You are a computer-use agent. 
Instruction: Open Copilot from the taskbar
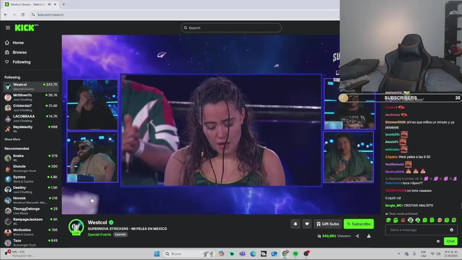[x=221, y=254]
